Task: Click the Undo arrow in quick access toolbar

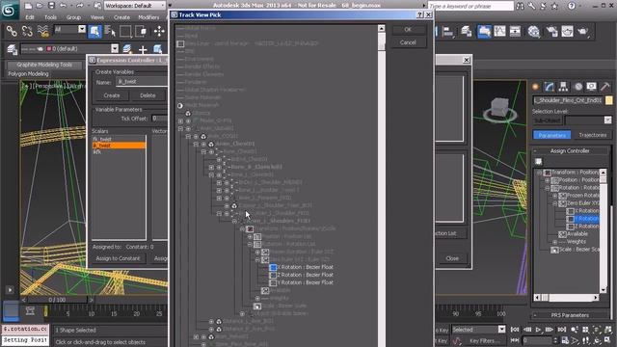Action: (63, 6)
